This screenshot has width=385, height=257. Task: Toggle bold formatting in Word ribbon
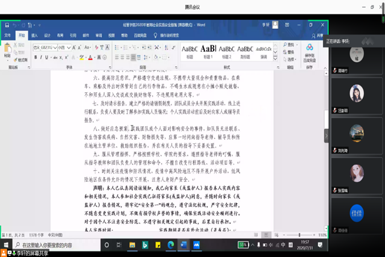tap(35, 57)
